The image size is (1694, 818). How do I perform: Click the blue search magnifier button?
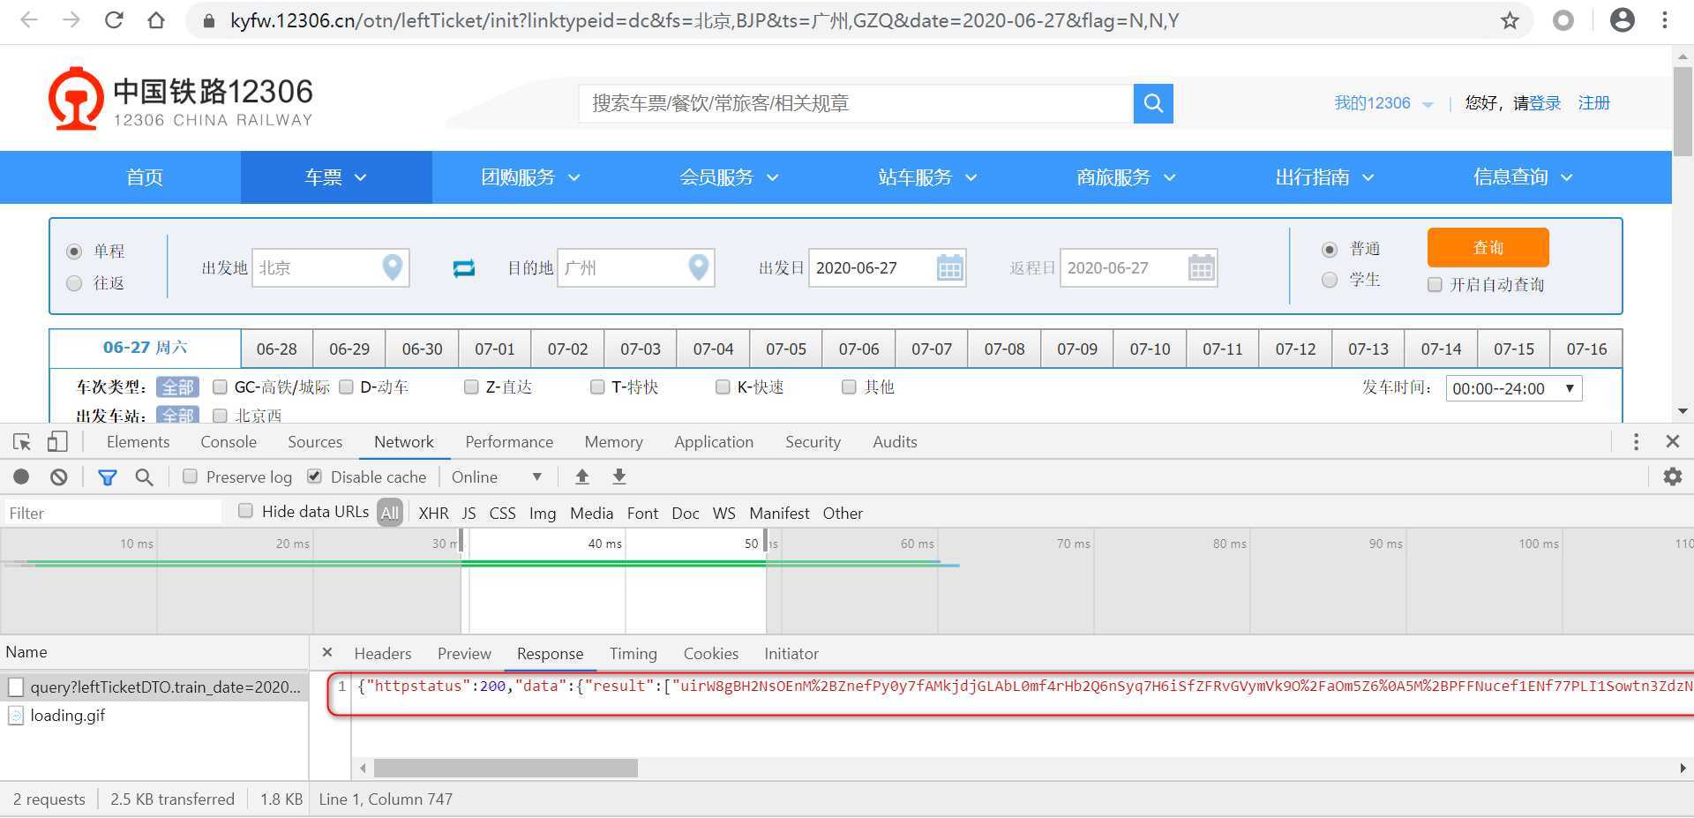click(x=1153, y=103)
